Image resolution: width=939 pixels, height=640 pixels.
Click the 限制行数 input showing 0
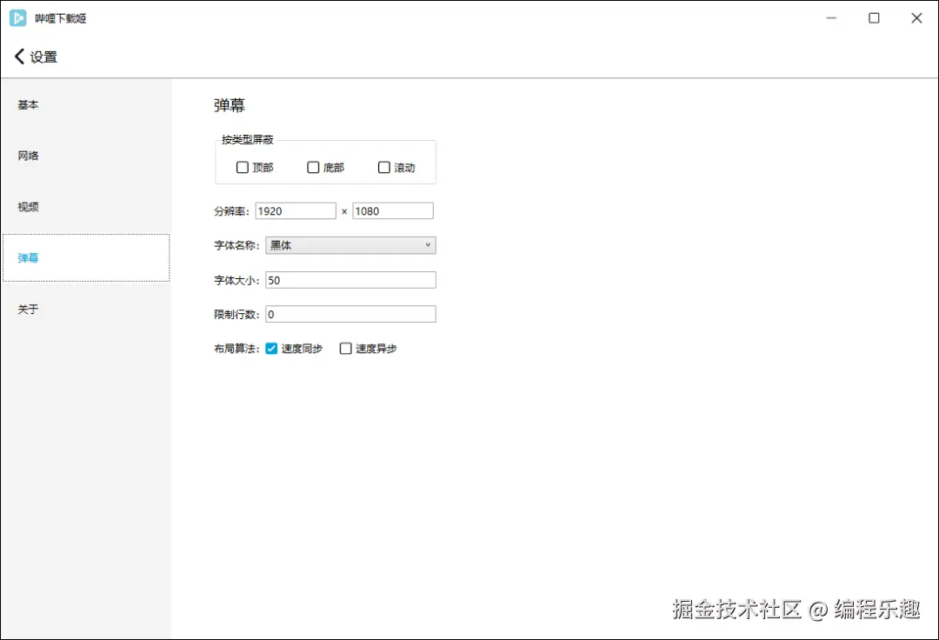coord(350,313)
